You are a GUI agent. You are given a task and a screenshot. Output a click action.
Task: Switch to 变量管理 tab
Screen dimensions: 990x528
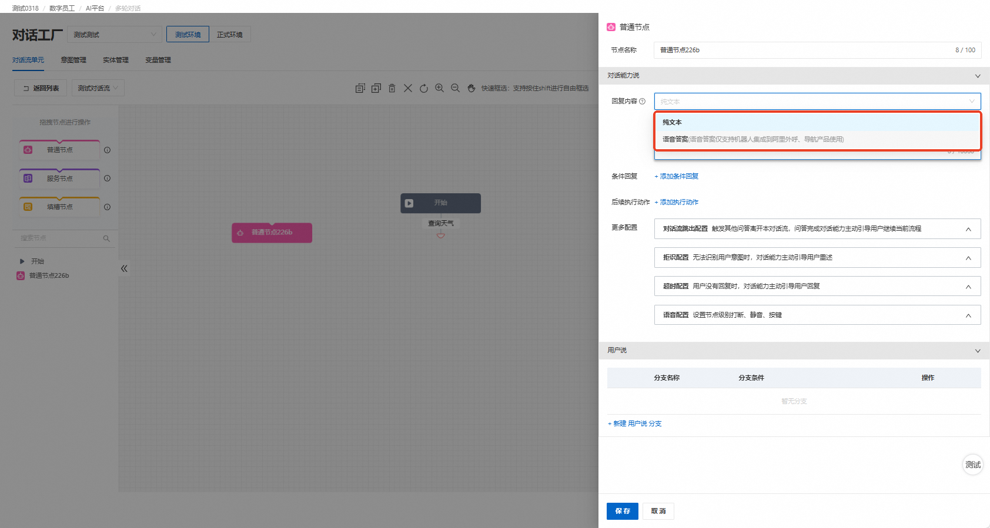(158, 60)
